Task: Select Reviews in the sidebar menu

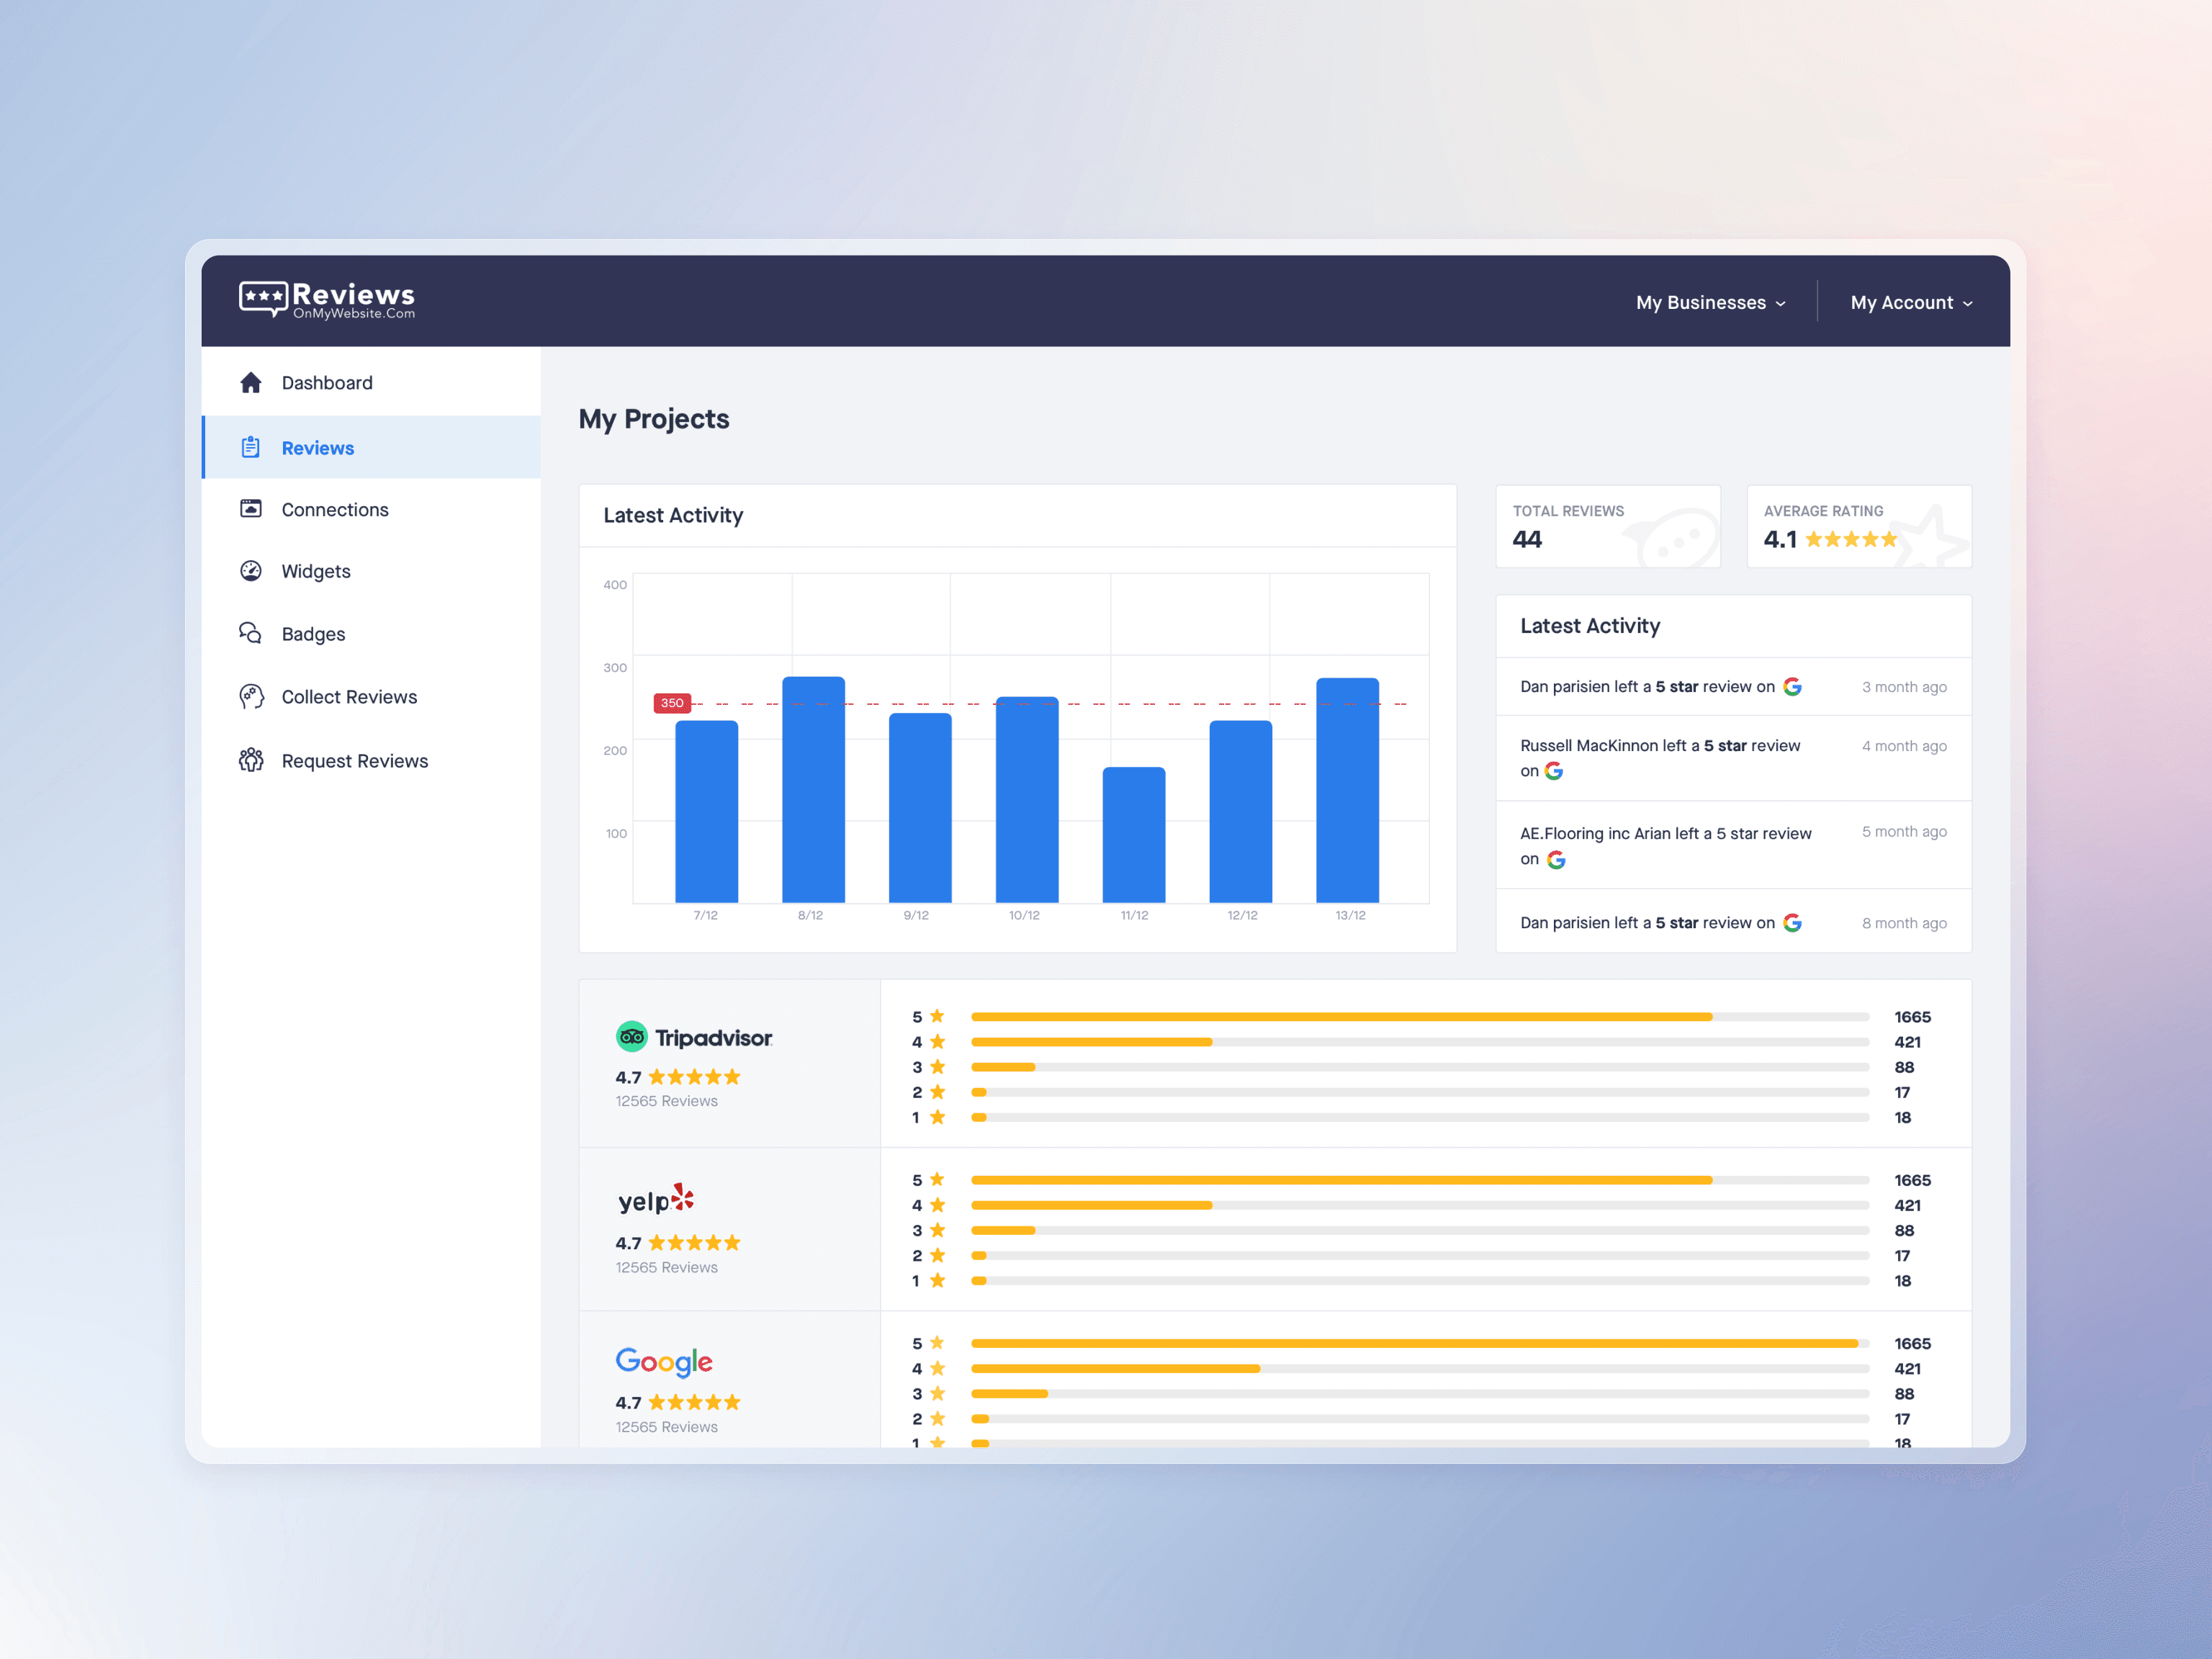Action: (x=317, y=447)
